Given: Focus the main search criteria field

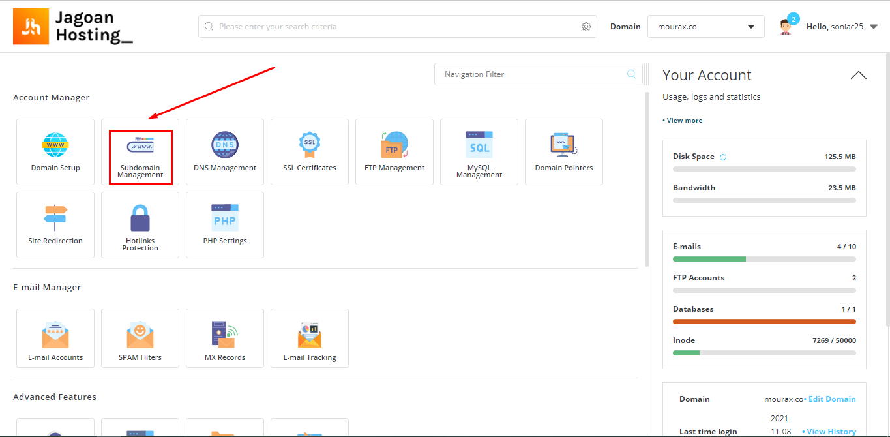Looking at the screenshot, I should tap(398, 27).
